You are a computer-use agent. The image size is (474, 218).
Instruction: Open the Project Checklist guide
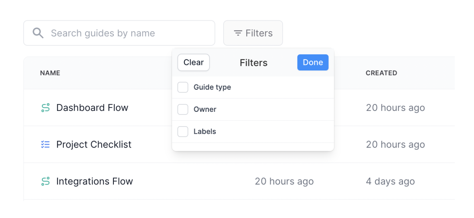[x=94, y=144]
